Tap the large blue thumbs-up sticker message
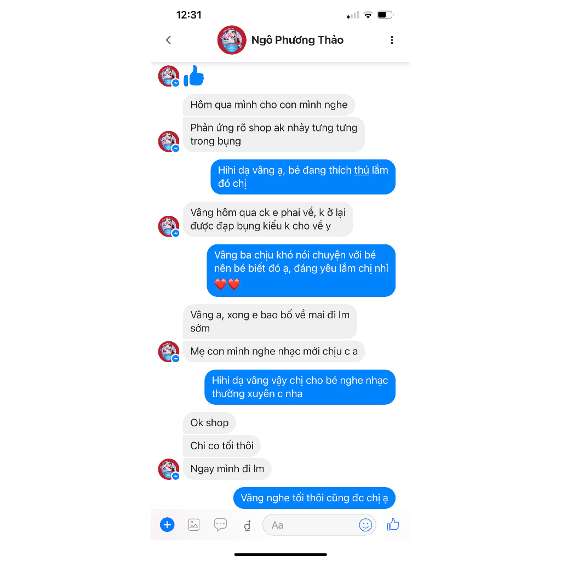The height and width of the screenshot is (561, 561). pyautogui.click(x=193, y=76)
